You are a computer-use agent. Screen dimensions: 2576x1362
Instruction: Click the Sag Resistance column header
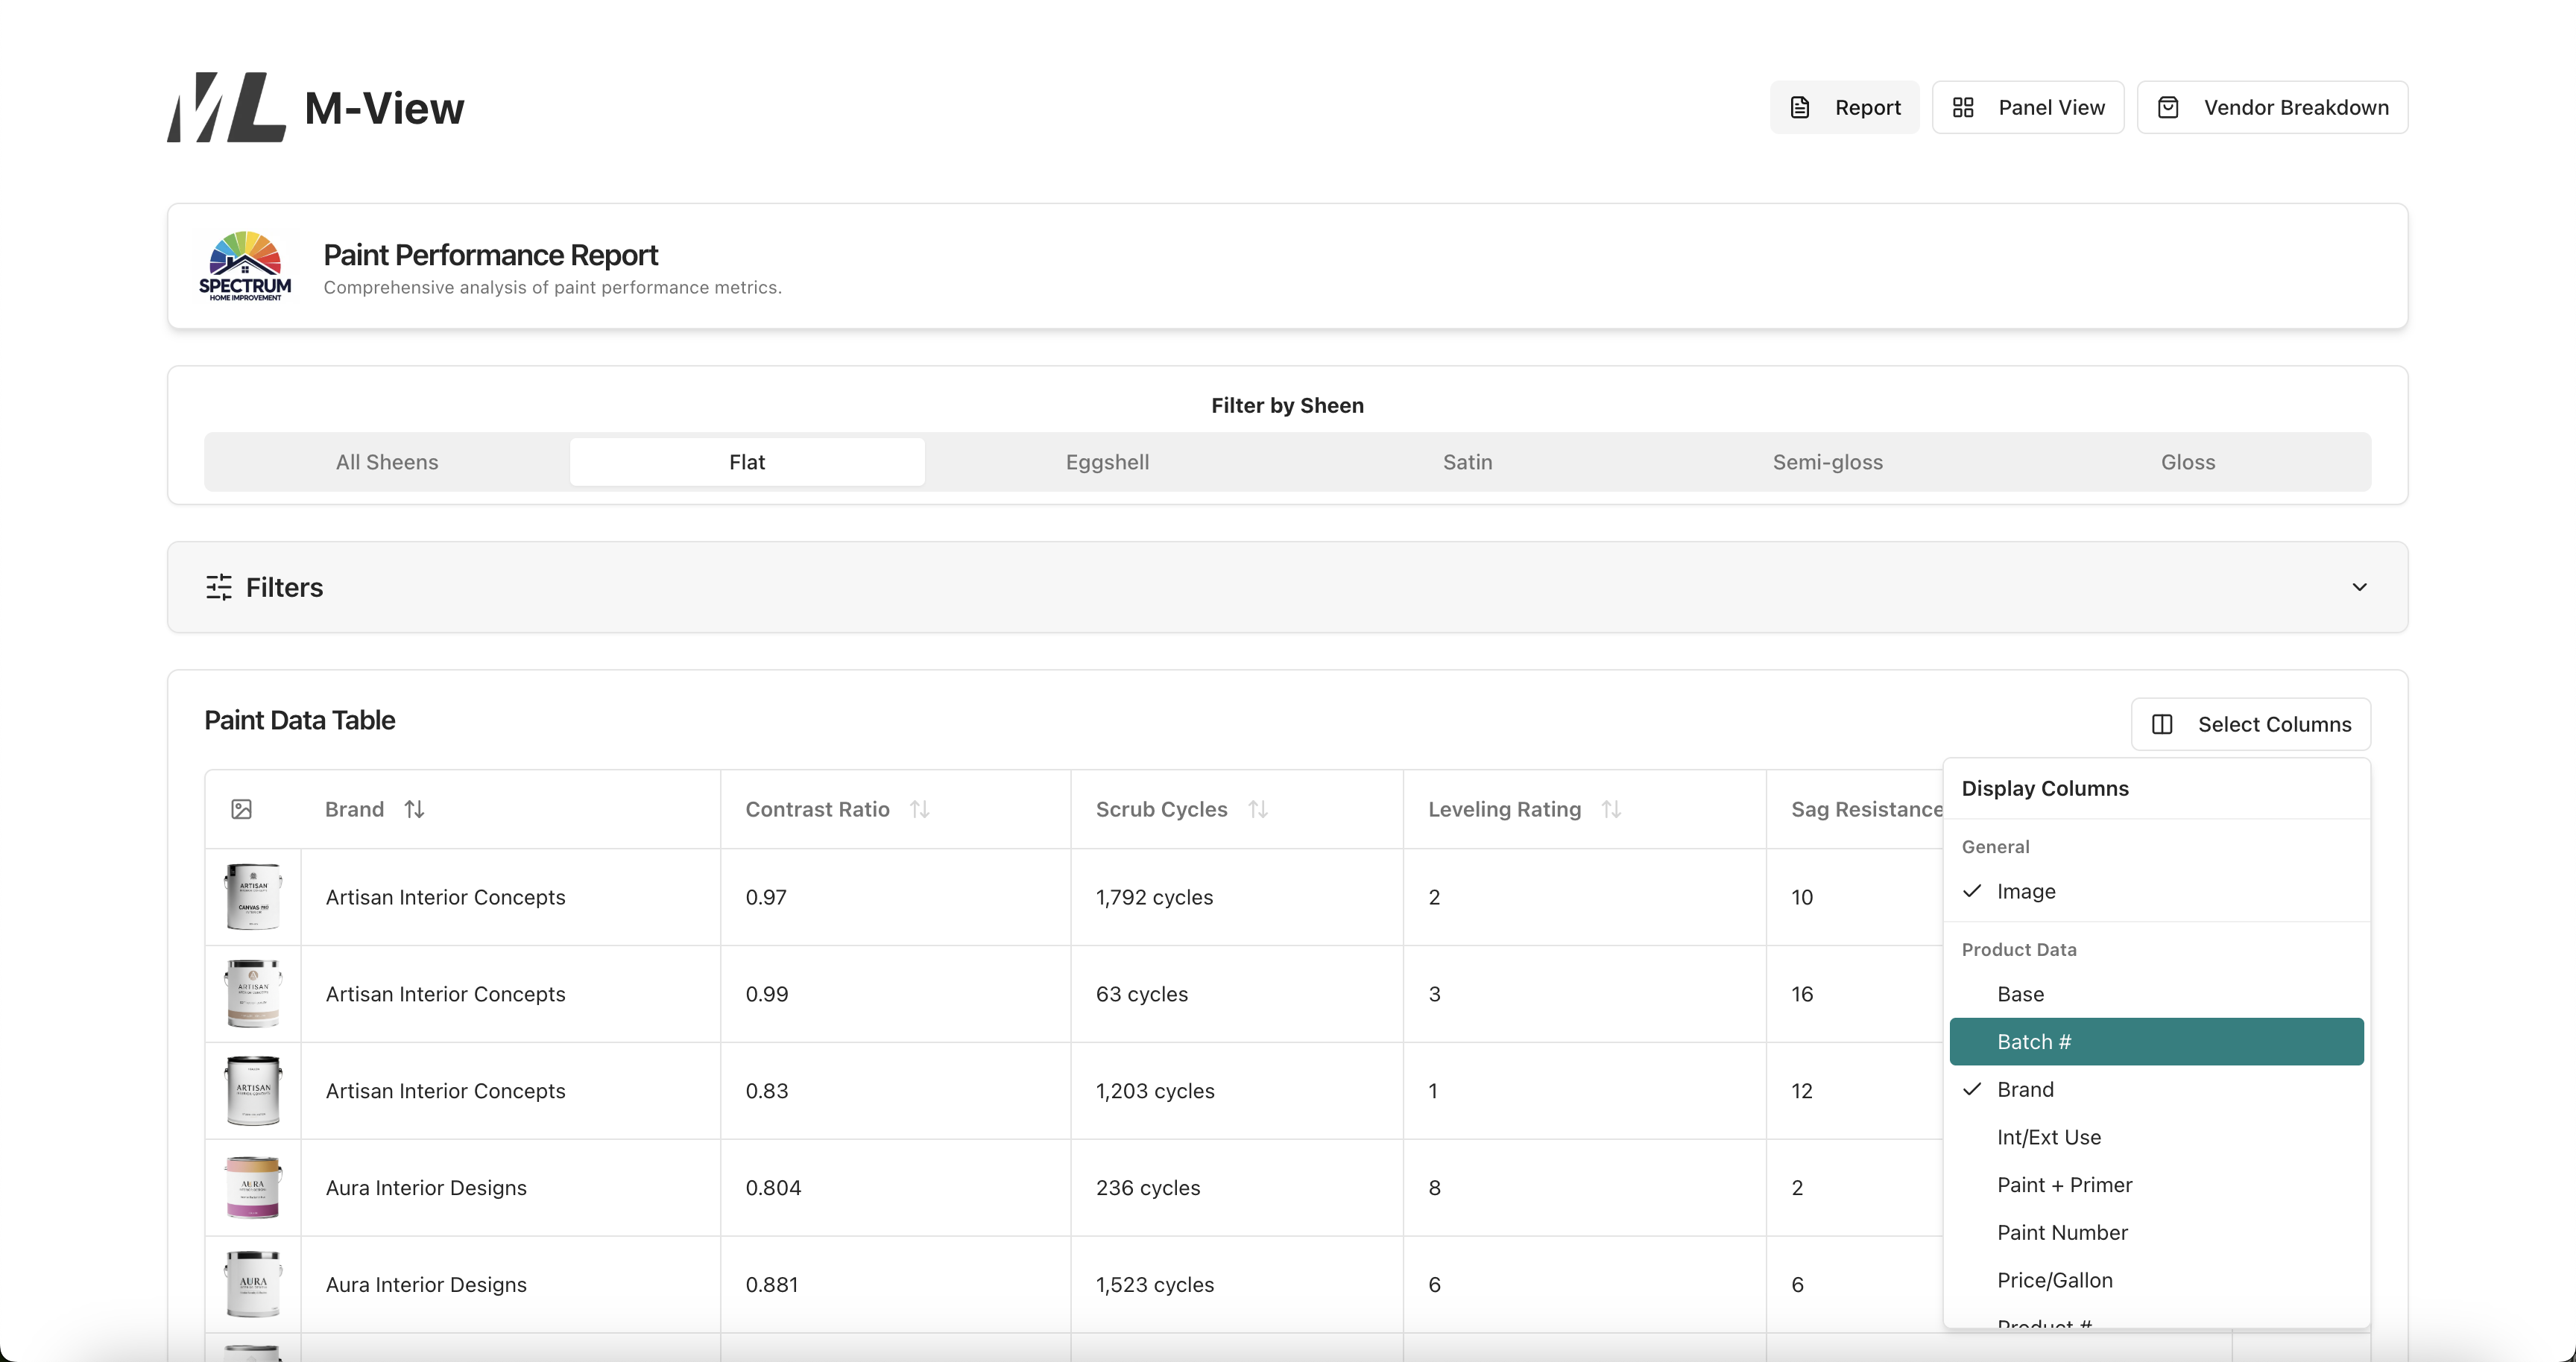click(1866, 808)
